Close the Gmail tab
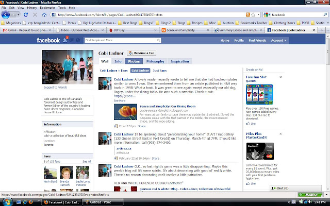Screen dimensions: 330x206 [x=50, y=30]
